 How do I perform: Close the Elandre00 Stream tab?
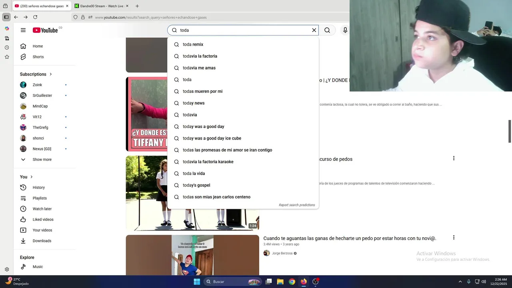(x=126, y=6)
